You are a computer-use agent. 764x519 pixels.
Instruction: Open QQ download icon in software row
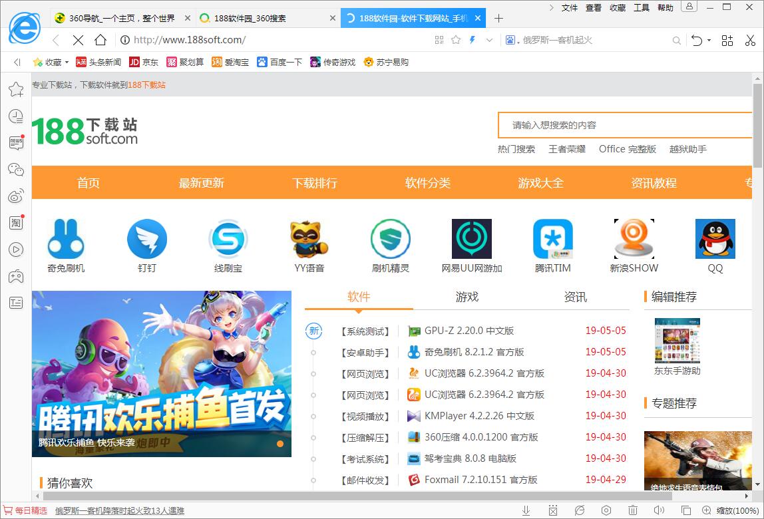(x=715, y=238)
